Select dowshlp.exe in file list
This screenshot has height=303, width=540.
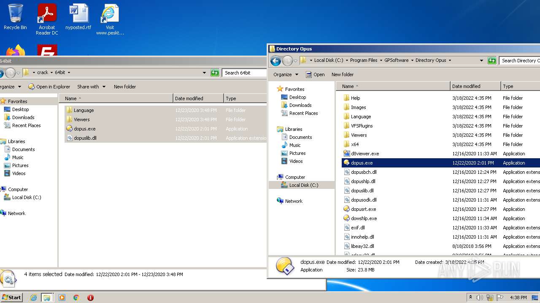364,218
